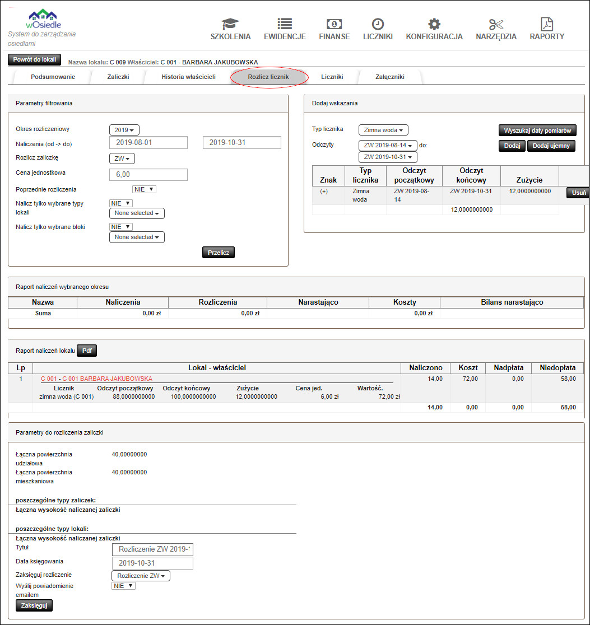
Task: Click the end date field 2019-10-31 in filters
Action: coord(241,143)
